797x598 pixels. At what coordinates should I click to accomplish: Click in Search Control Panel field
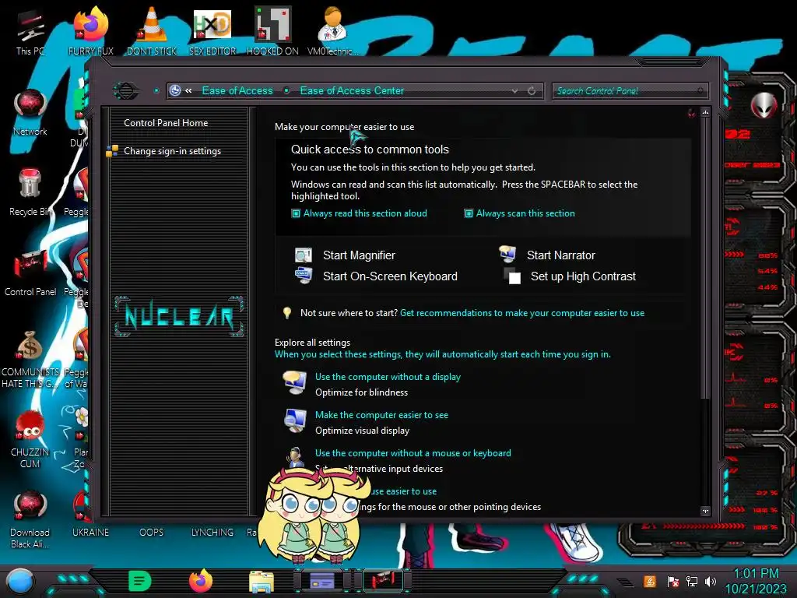629,91
